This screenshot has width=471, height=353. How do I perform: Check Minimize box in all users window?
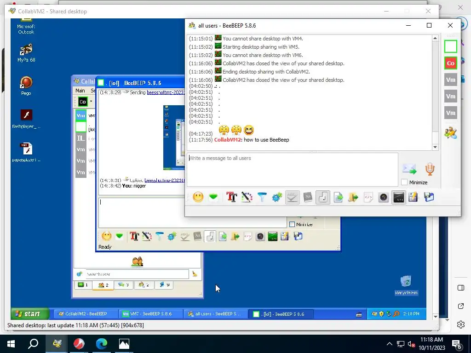pos(404,182)
